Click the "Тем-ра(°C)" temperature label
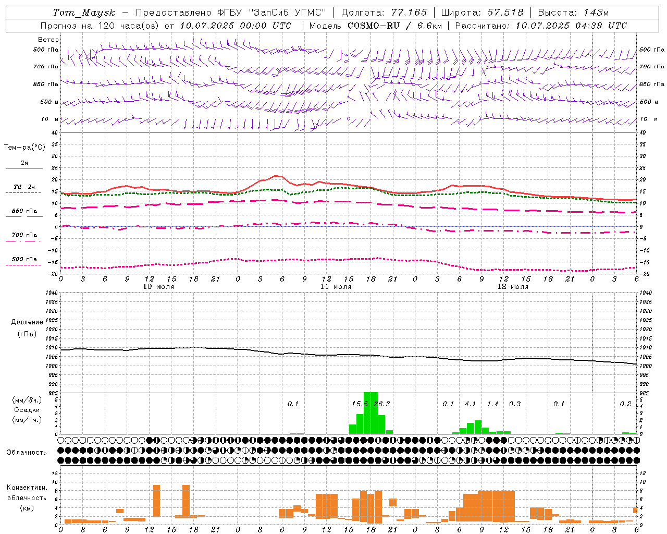Image resolution: width=667 pixels, height=534 pixels. pos(24,148)
